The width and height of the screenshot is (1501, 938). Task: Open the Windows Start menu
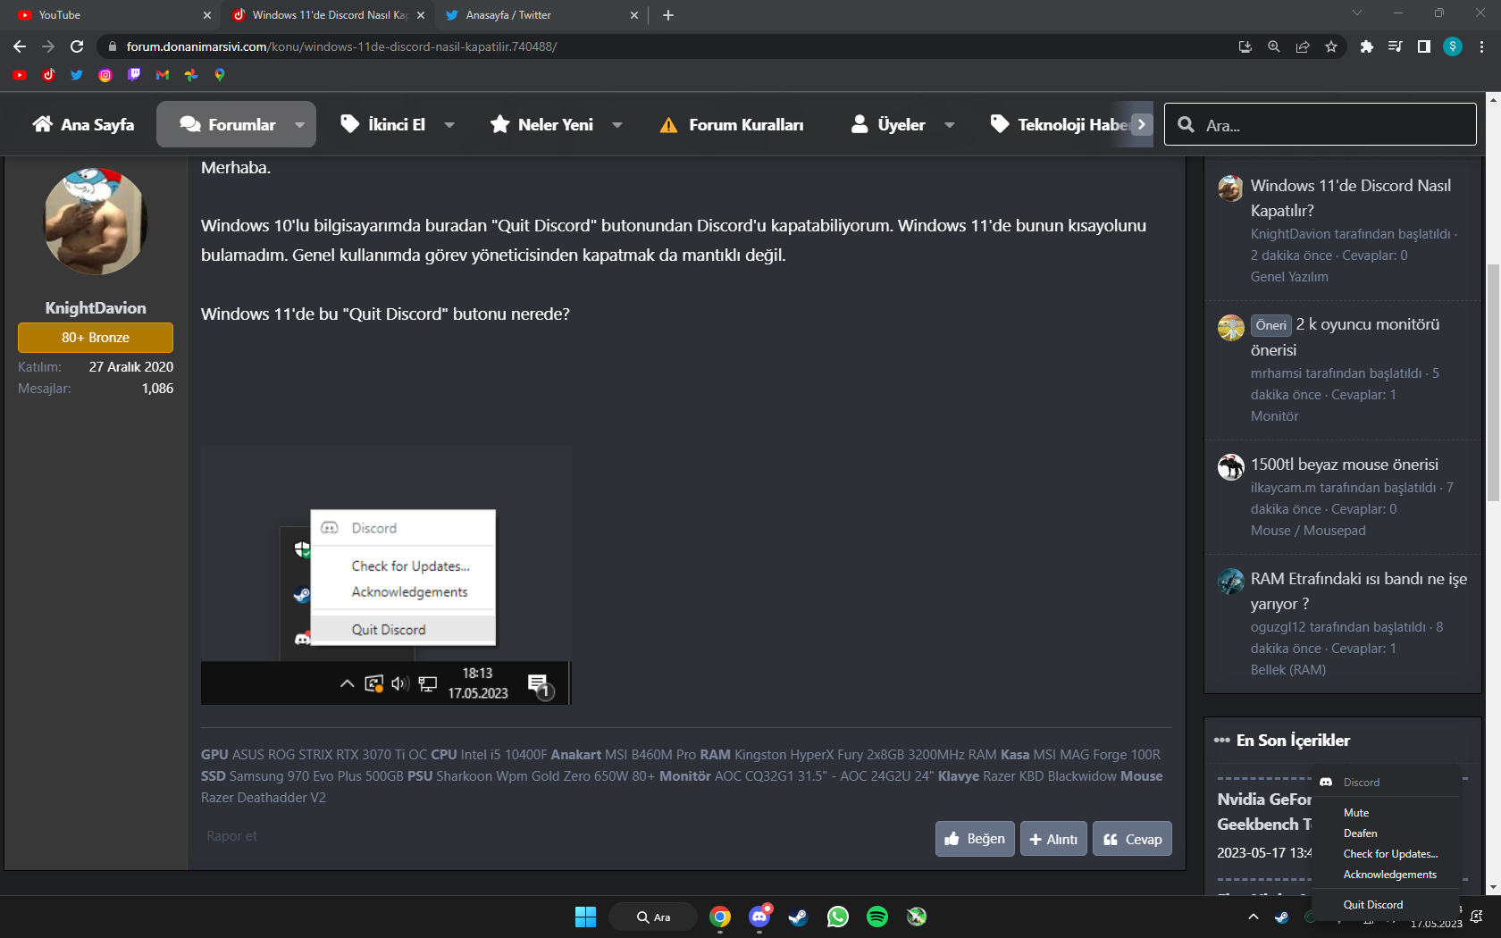pos(585,917)
